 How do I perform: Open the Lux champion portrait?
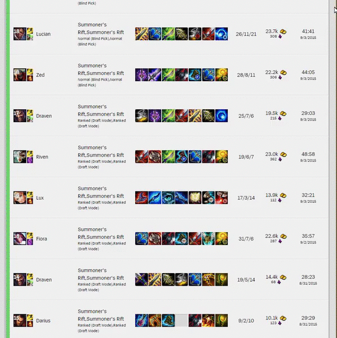(20, 198)
